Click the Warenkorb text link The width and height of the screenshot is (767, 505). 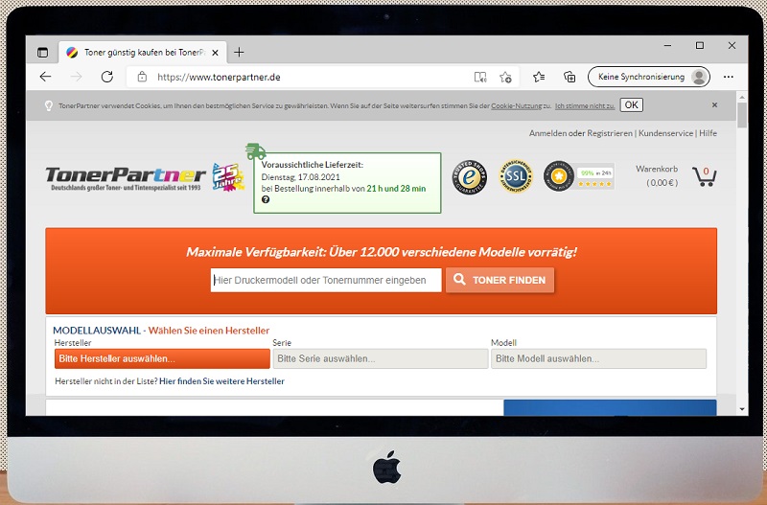coord(657,169)
